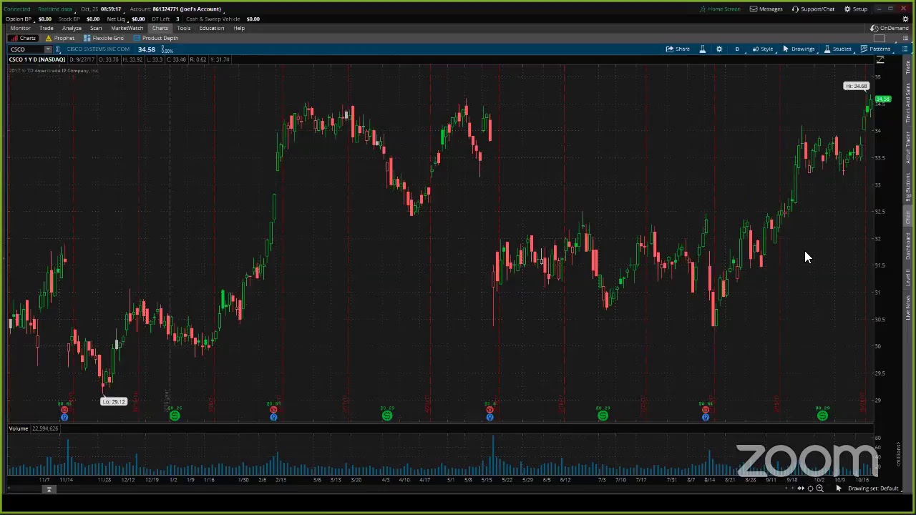Open the Big Buttons sidebar tab

(908, 188)
